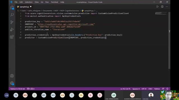Open the Terminal menu
Screen dimensions: 179x100
pyautogui.click(x=55, y=2)
